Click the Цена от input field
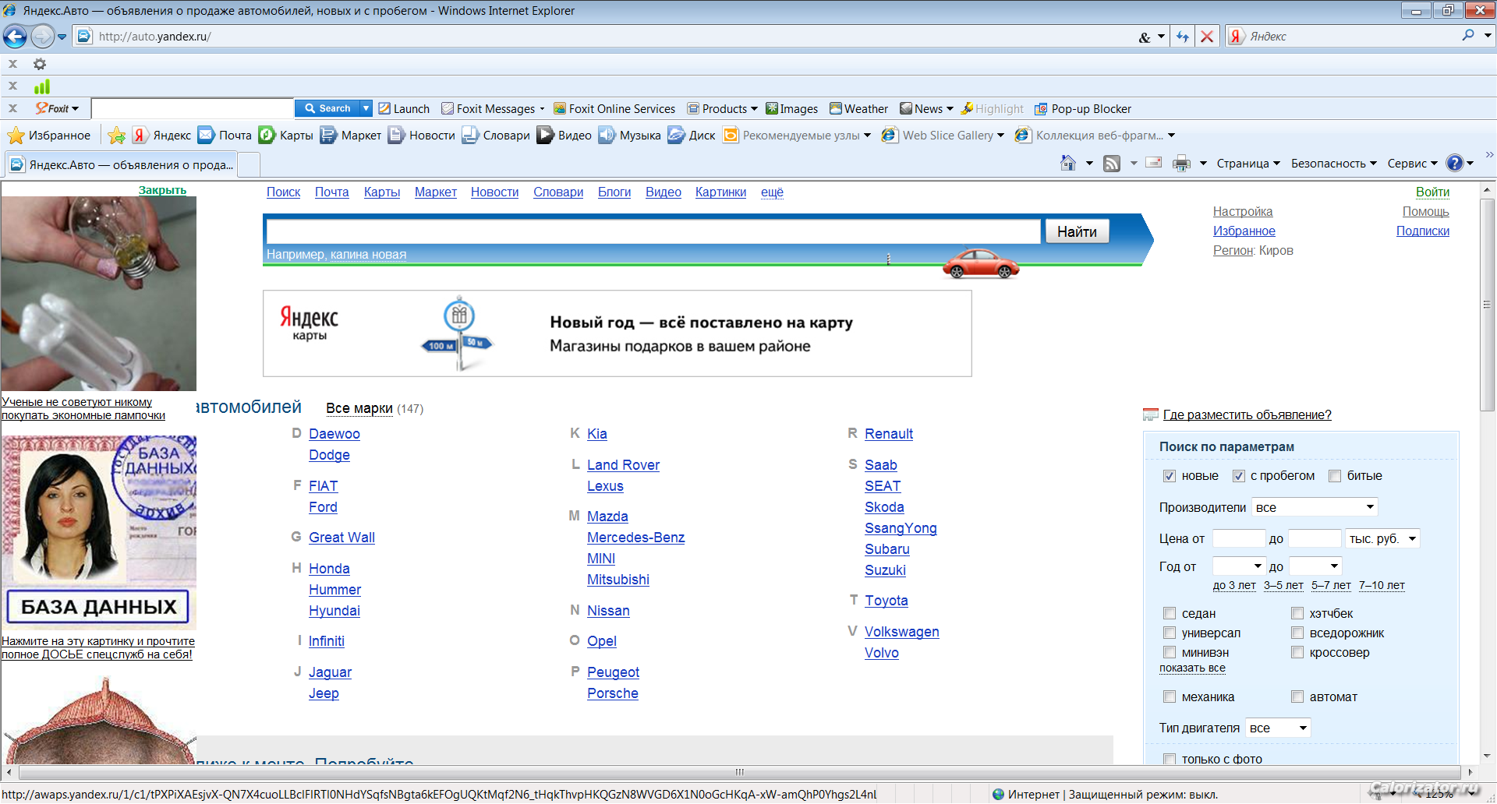This screenshot has height=804, width=1497. click(1239, 538)
